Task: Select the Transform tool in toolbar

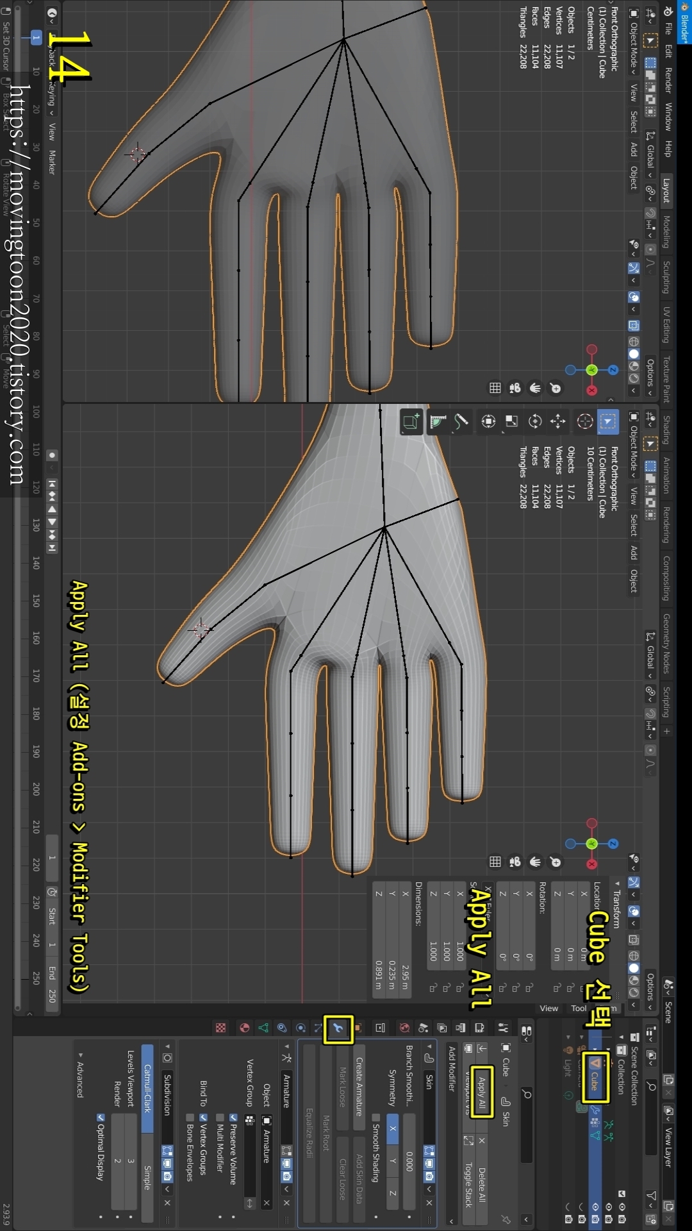Action: [488, 421]
